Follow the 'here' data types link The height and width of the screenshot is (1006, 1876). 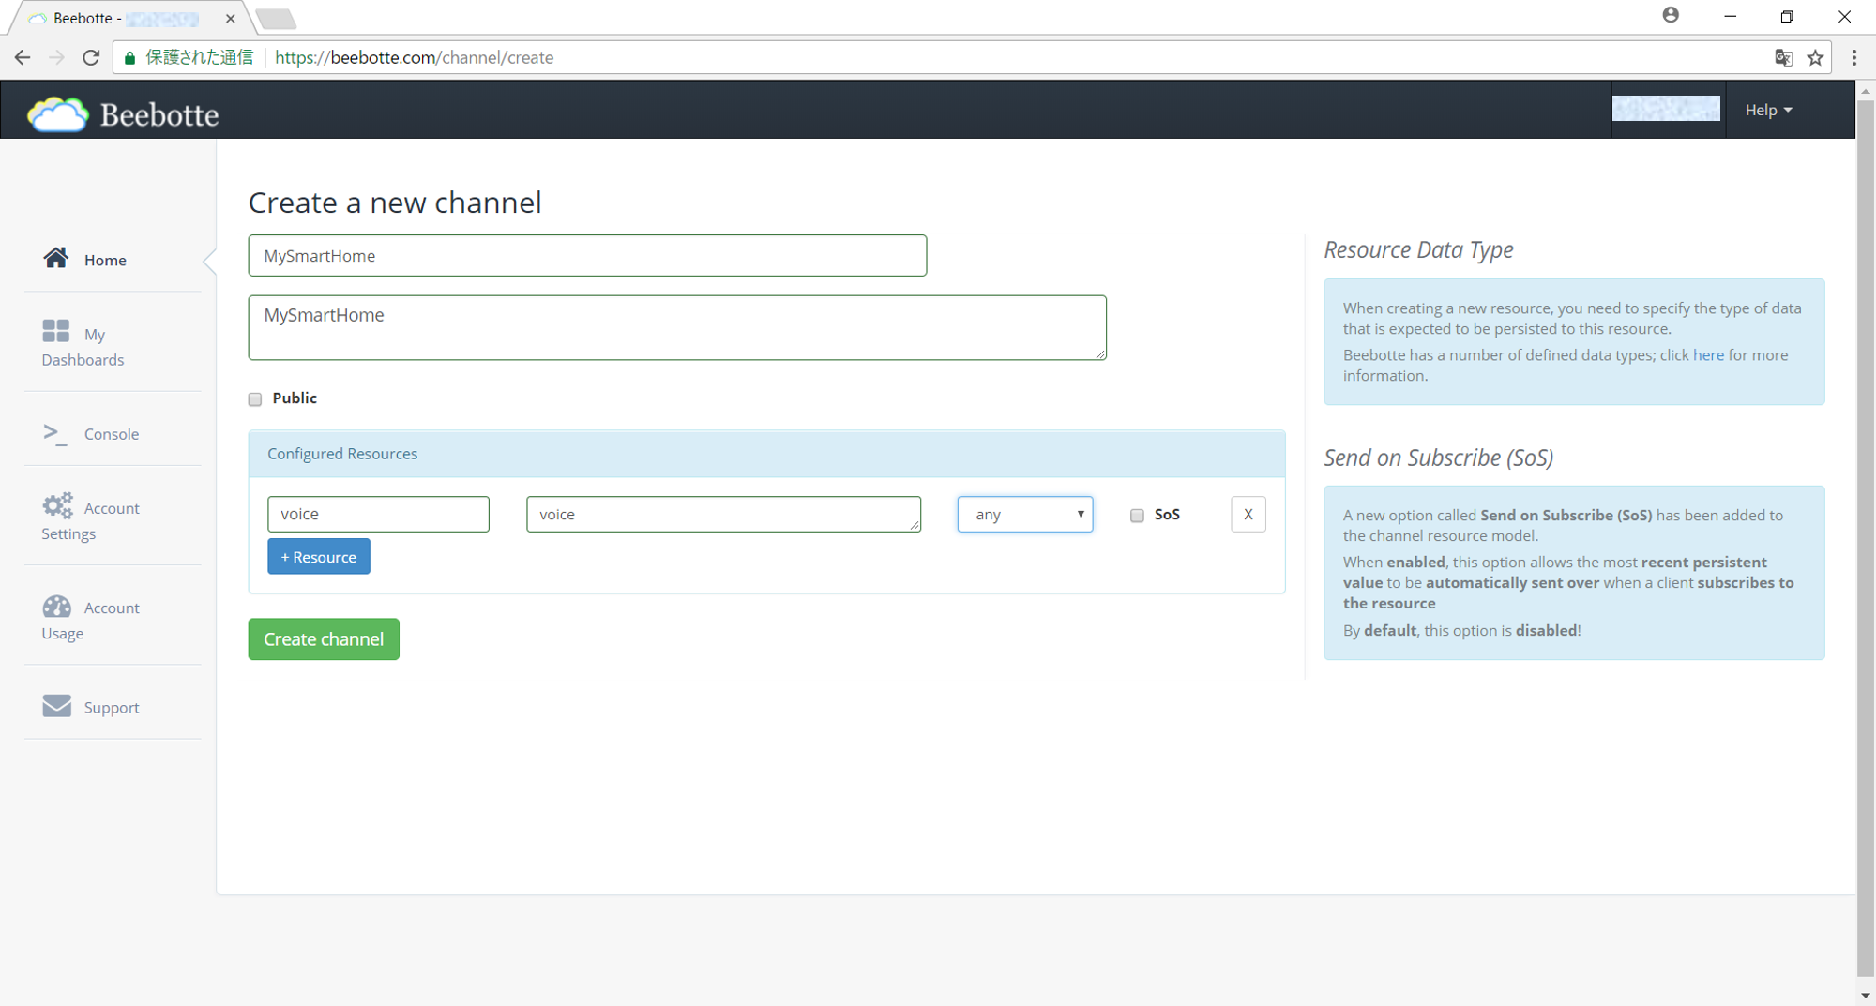[x=1708, y=355]
